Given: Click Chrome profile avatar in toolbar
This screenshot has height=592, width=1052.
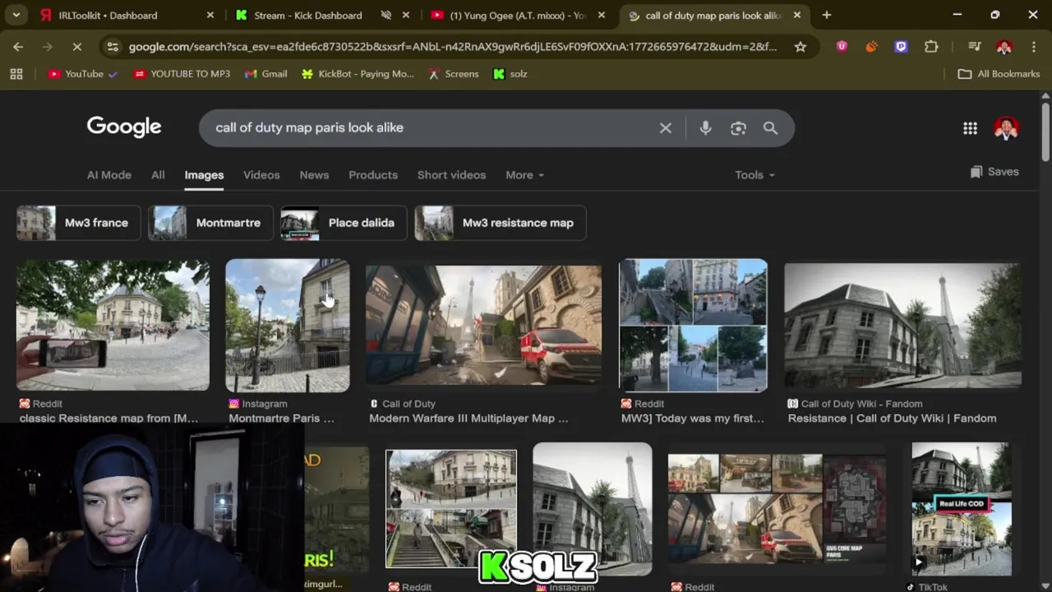Looking at the screenshot, I should coord(1004,47).
